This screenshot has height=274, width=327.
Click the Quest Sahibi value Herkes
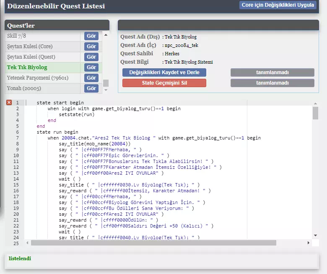pos(172,54)
